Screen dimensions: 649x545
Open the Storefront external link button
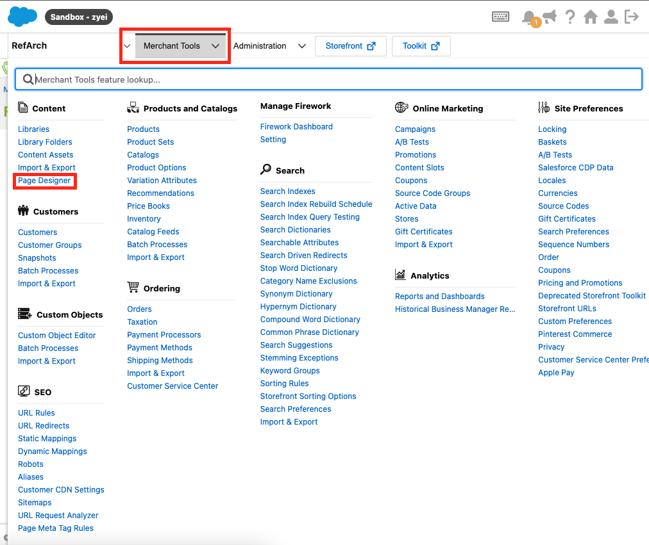tap(350, 46)
